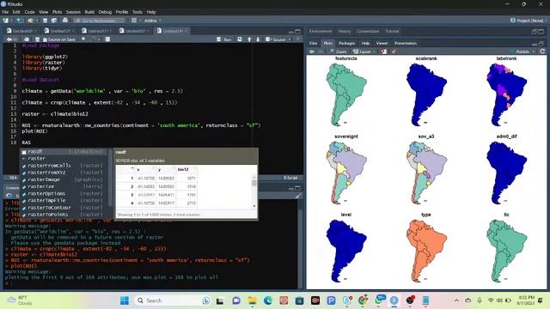
Task: Open the New File dropdown arrow
Action: [11, 21]
